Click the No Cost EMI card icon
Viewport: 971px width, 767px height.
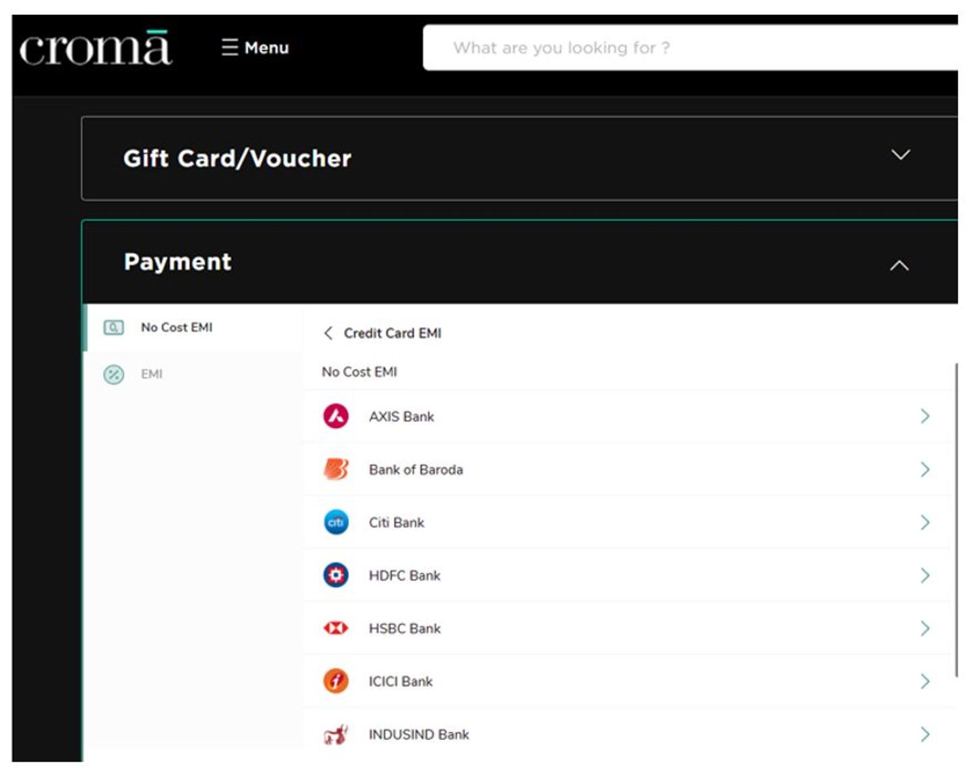[x=113, y=328]
